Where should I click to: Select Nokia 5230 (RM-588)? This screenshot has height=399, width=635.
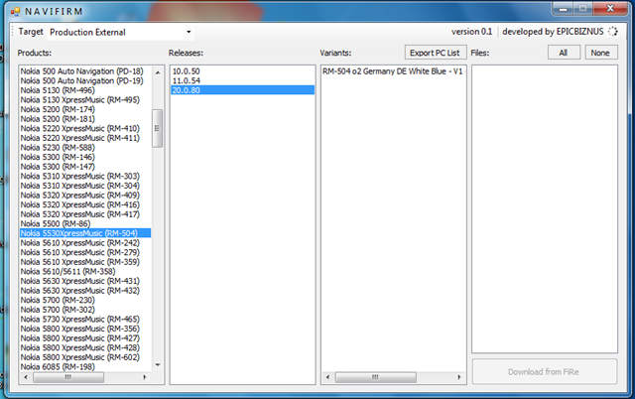(x=85, y=148)
